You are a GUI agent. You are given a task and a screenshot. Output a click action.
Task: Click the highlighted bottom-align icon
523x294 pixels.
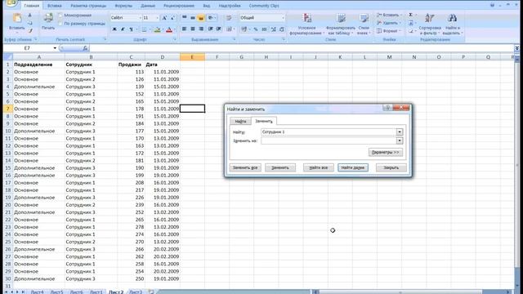point(201,18)
